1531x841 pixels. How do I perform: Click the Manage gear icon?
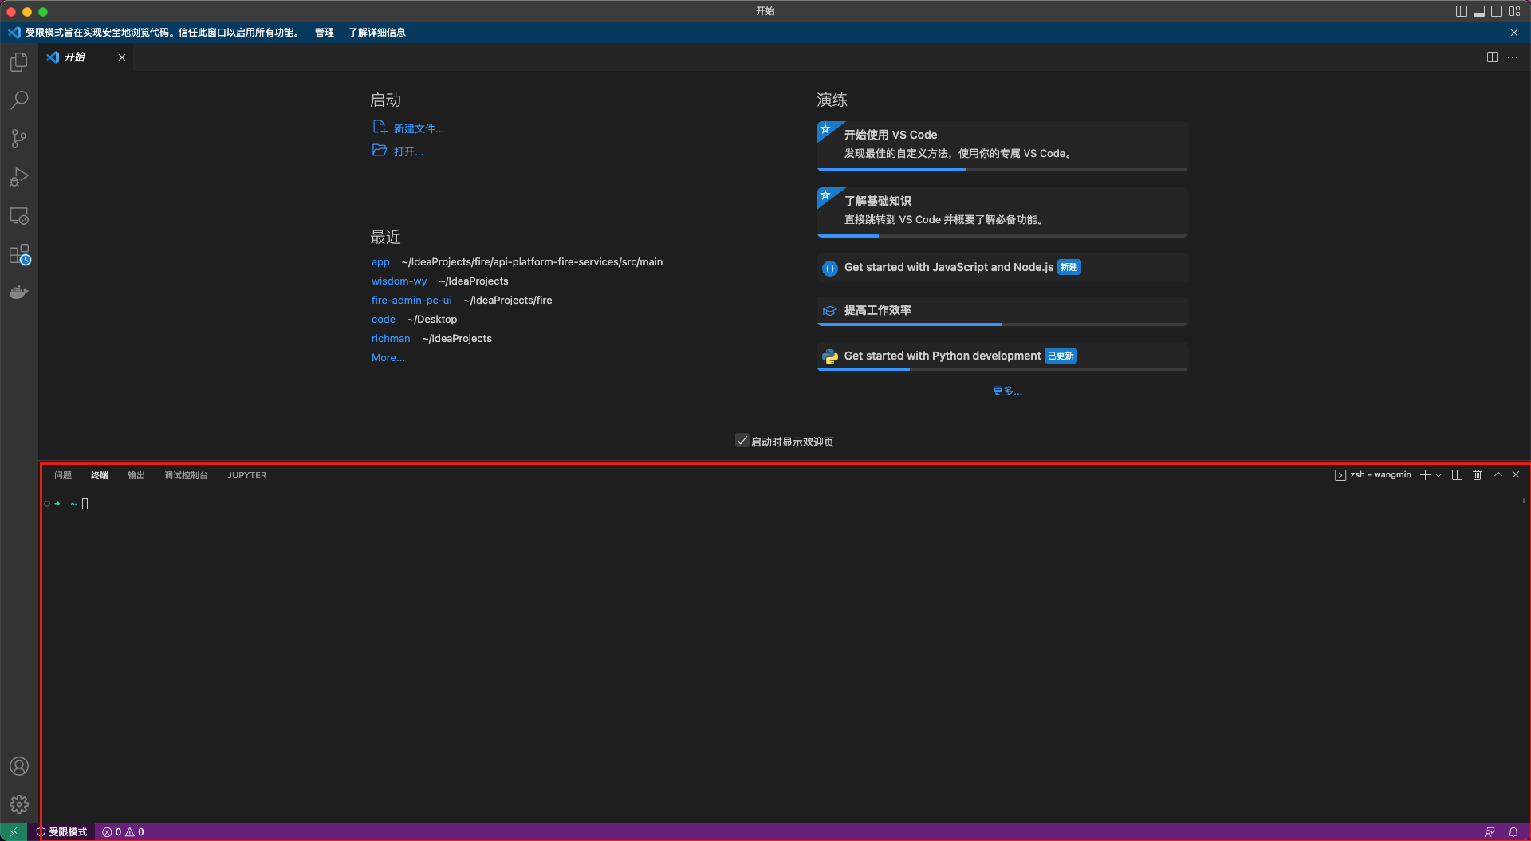pyautogui.click(x=19, y=804)
